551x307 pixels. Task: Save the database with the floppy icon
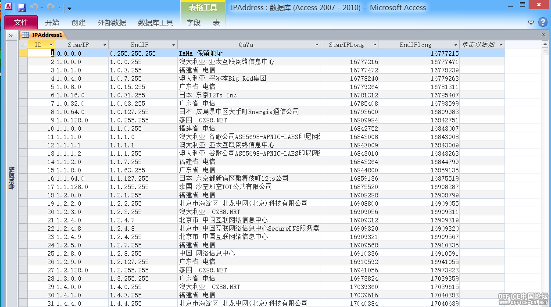coord(22,7)
